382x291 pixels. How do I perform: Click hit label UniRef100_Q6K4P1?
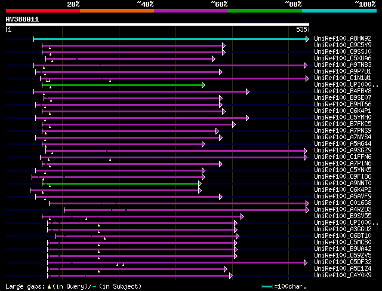(343, 111)
